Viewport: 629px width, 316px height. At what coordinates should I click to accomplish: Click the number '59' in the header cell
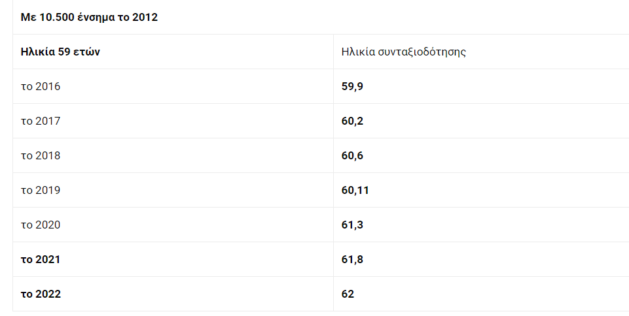[x=64, y=52]
